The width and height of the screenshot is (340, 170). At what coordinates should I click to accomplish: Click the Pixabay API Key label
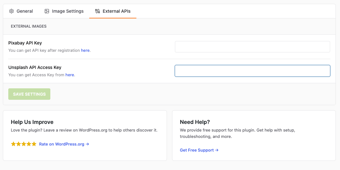(x=25, y=43)
